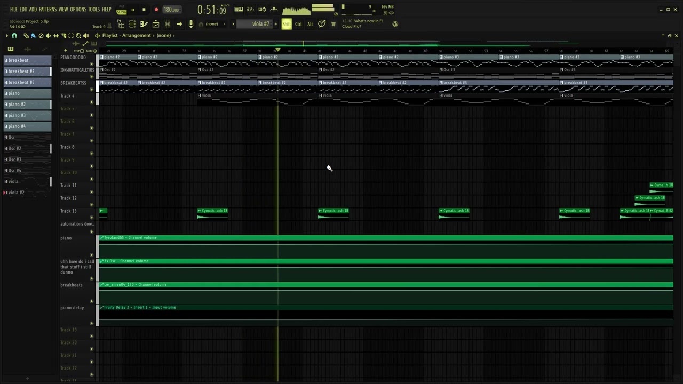Click the plus icon above track headers
This screenshot has height=384, width=683.
[x=66, y=50]
